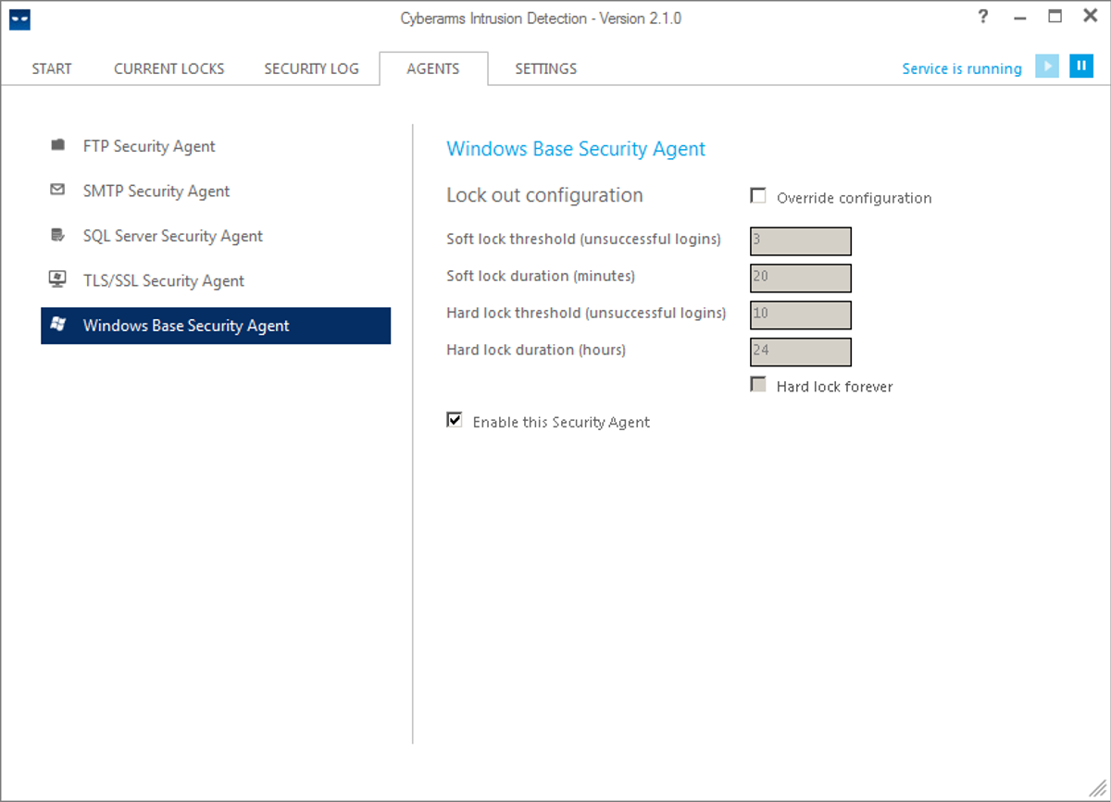
Task: Open the CURRENT LOCKS tab
Action: (169, 69)
